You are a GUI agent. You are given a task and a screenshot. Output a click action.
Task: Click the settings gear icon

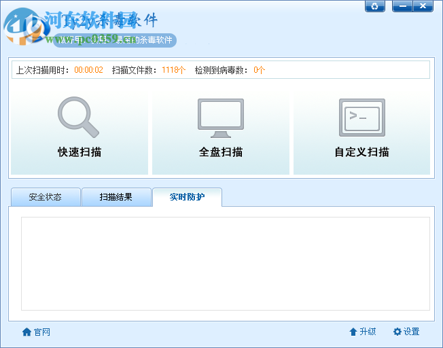click(397, 332)
